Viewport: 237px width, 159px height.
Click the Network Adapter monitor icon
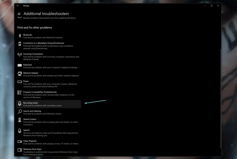tap(20, 74)
